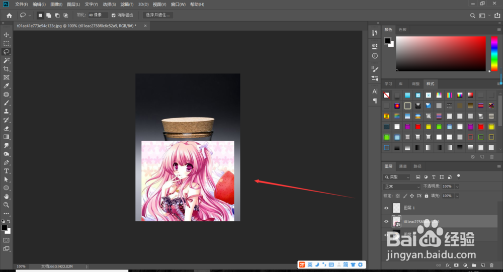Open fill 填充 dropdown arrow

pos(457,196)
